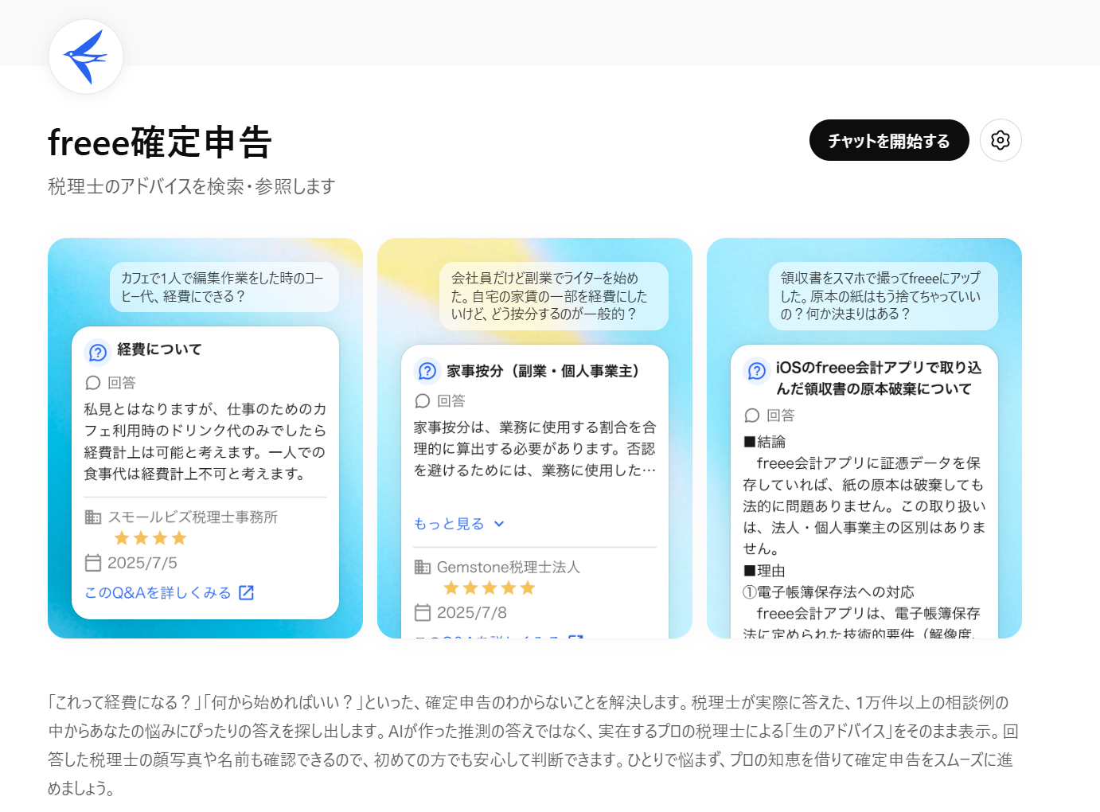Click the calendar icon next to 2025/7/8
Image resolution: width=1100 pixels, height=812 pixels.
click(423, 612)
